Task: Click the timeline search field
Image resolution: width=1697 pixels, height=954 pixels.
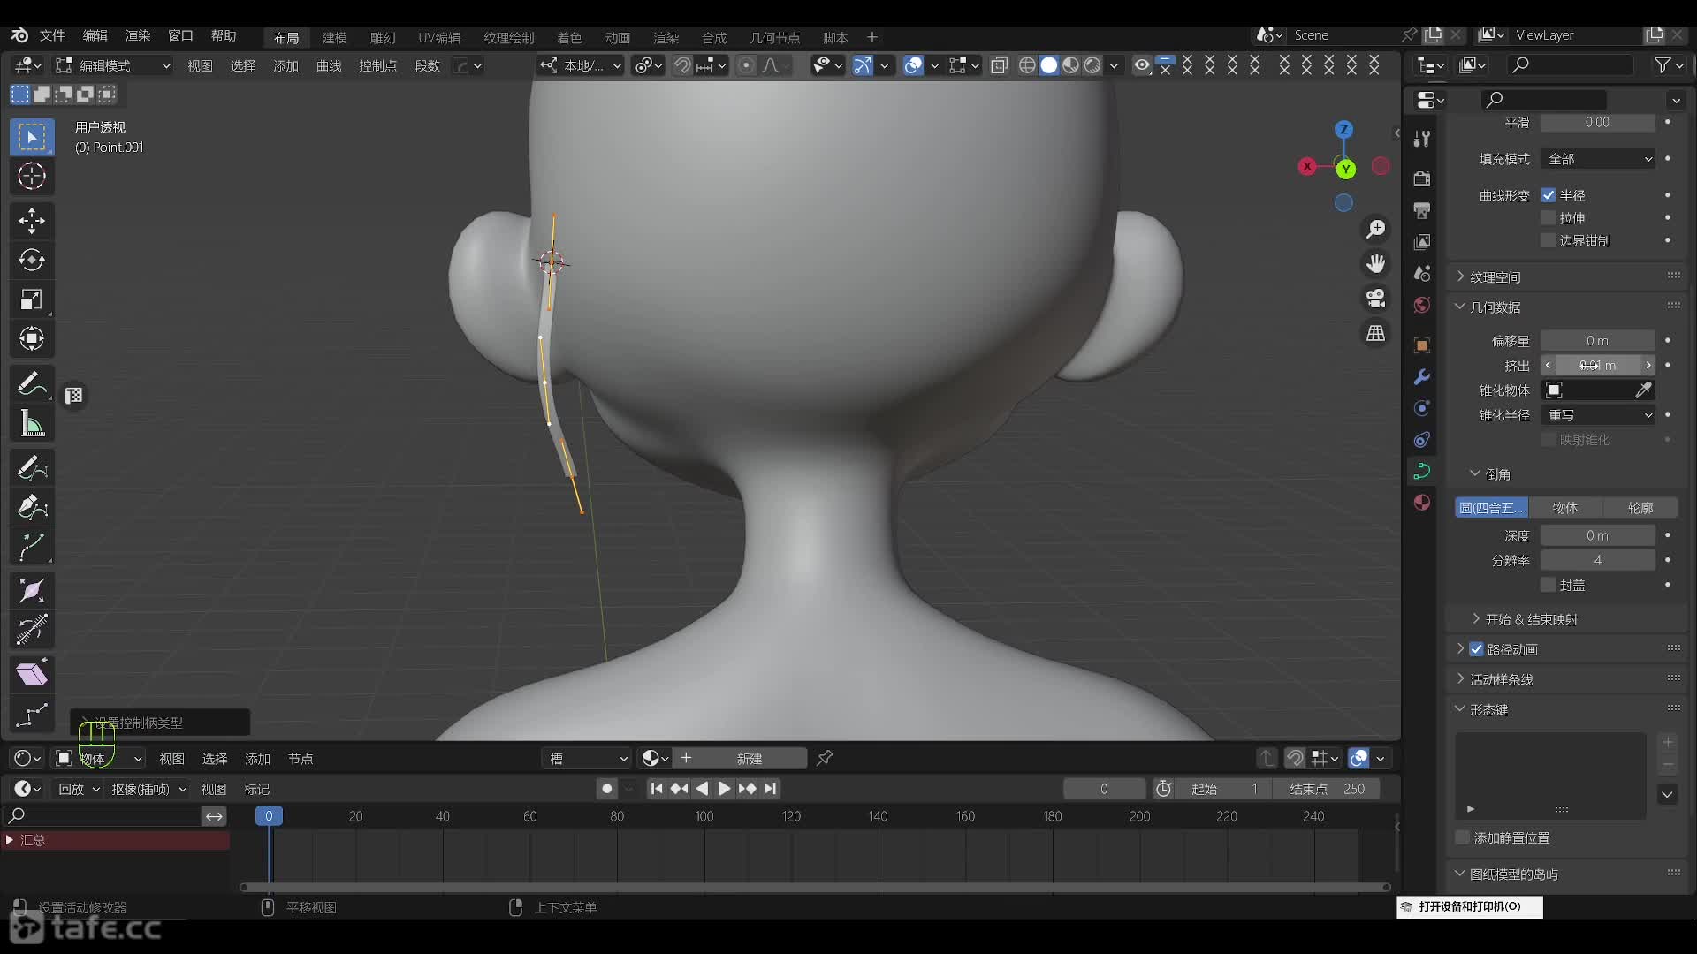Action: [104, 816]
